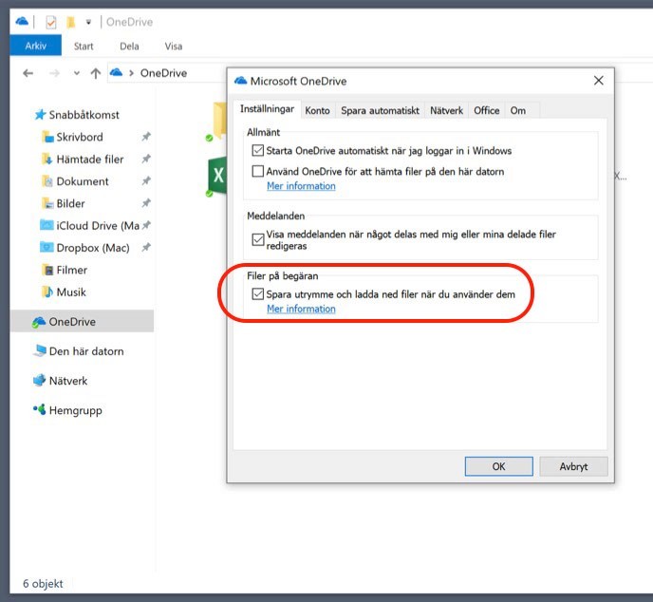Select Den här datorn
The width and height of the screenshot is (653, 602).
click(x=86, y=351)
